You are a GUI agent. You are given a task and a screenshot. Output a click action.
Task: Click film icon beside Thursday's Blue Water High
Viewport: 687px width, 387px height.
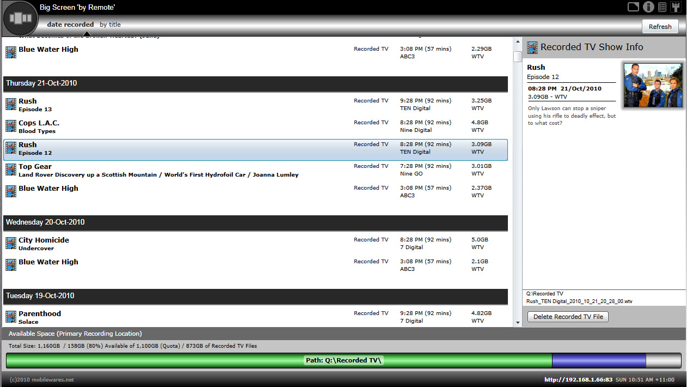point(11,191)
